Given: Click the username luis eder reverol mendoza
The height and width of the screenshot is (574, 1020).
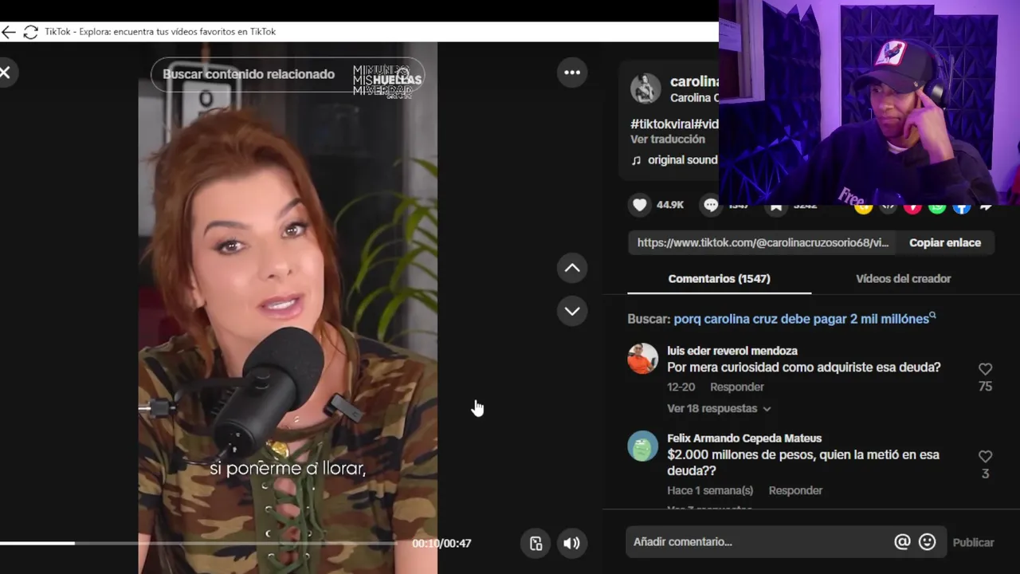Looking at the screenshot, I should pos(732,351).
